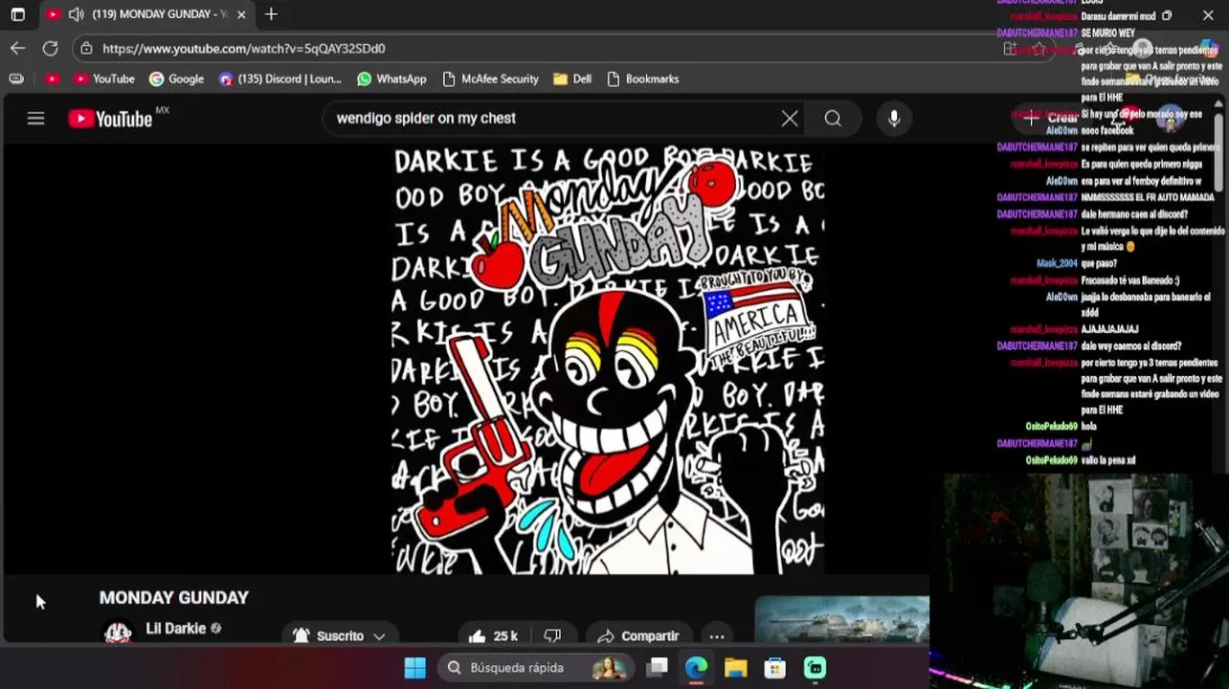Viewport: 1229px width, 689px height.
Task: Open the YouTube guide hamburger menu
Action: point(35,119)
